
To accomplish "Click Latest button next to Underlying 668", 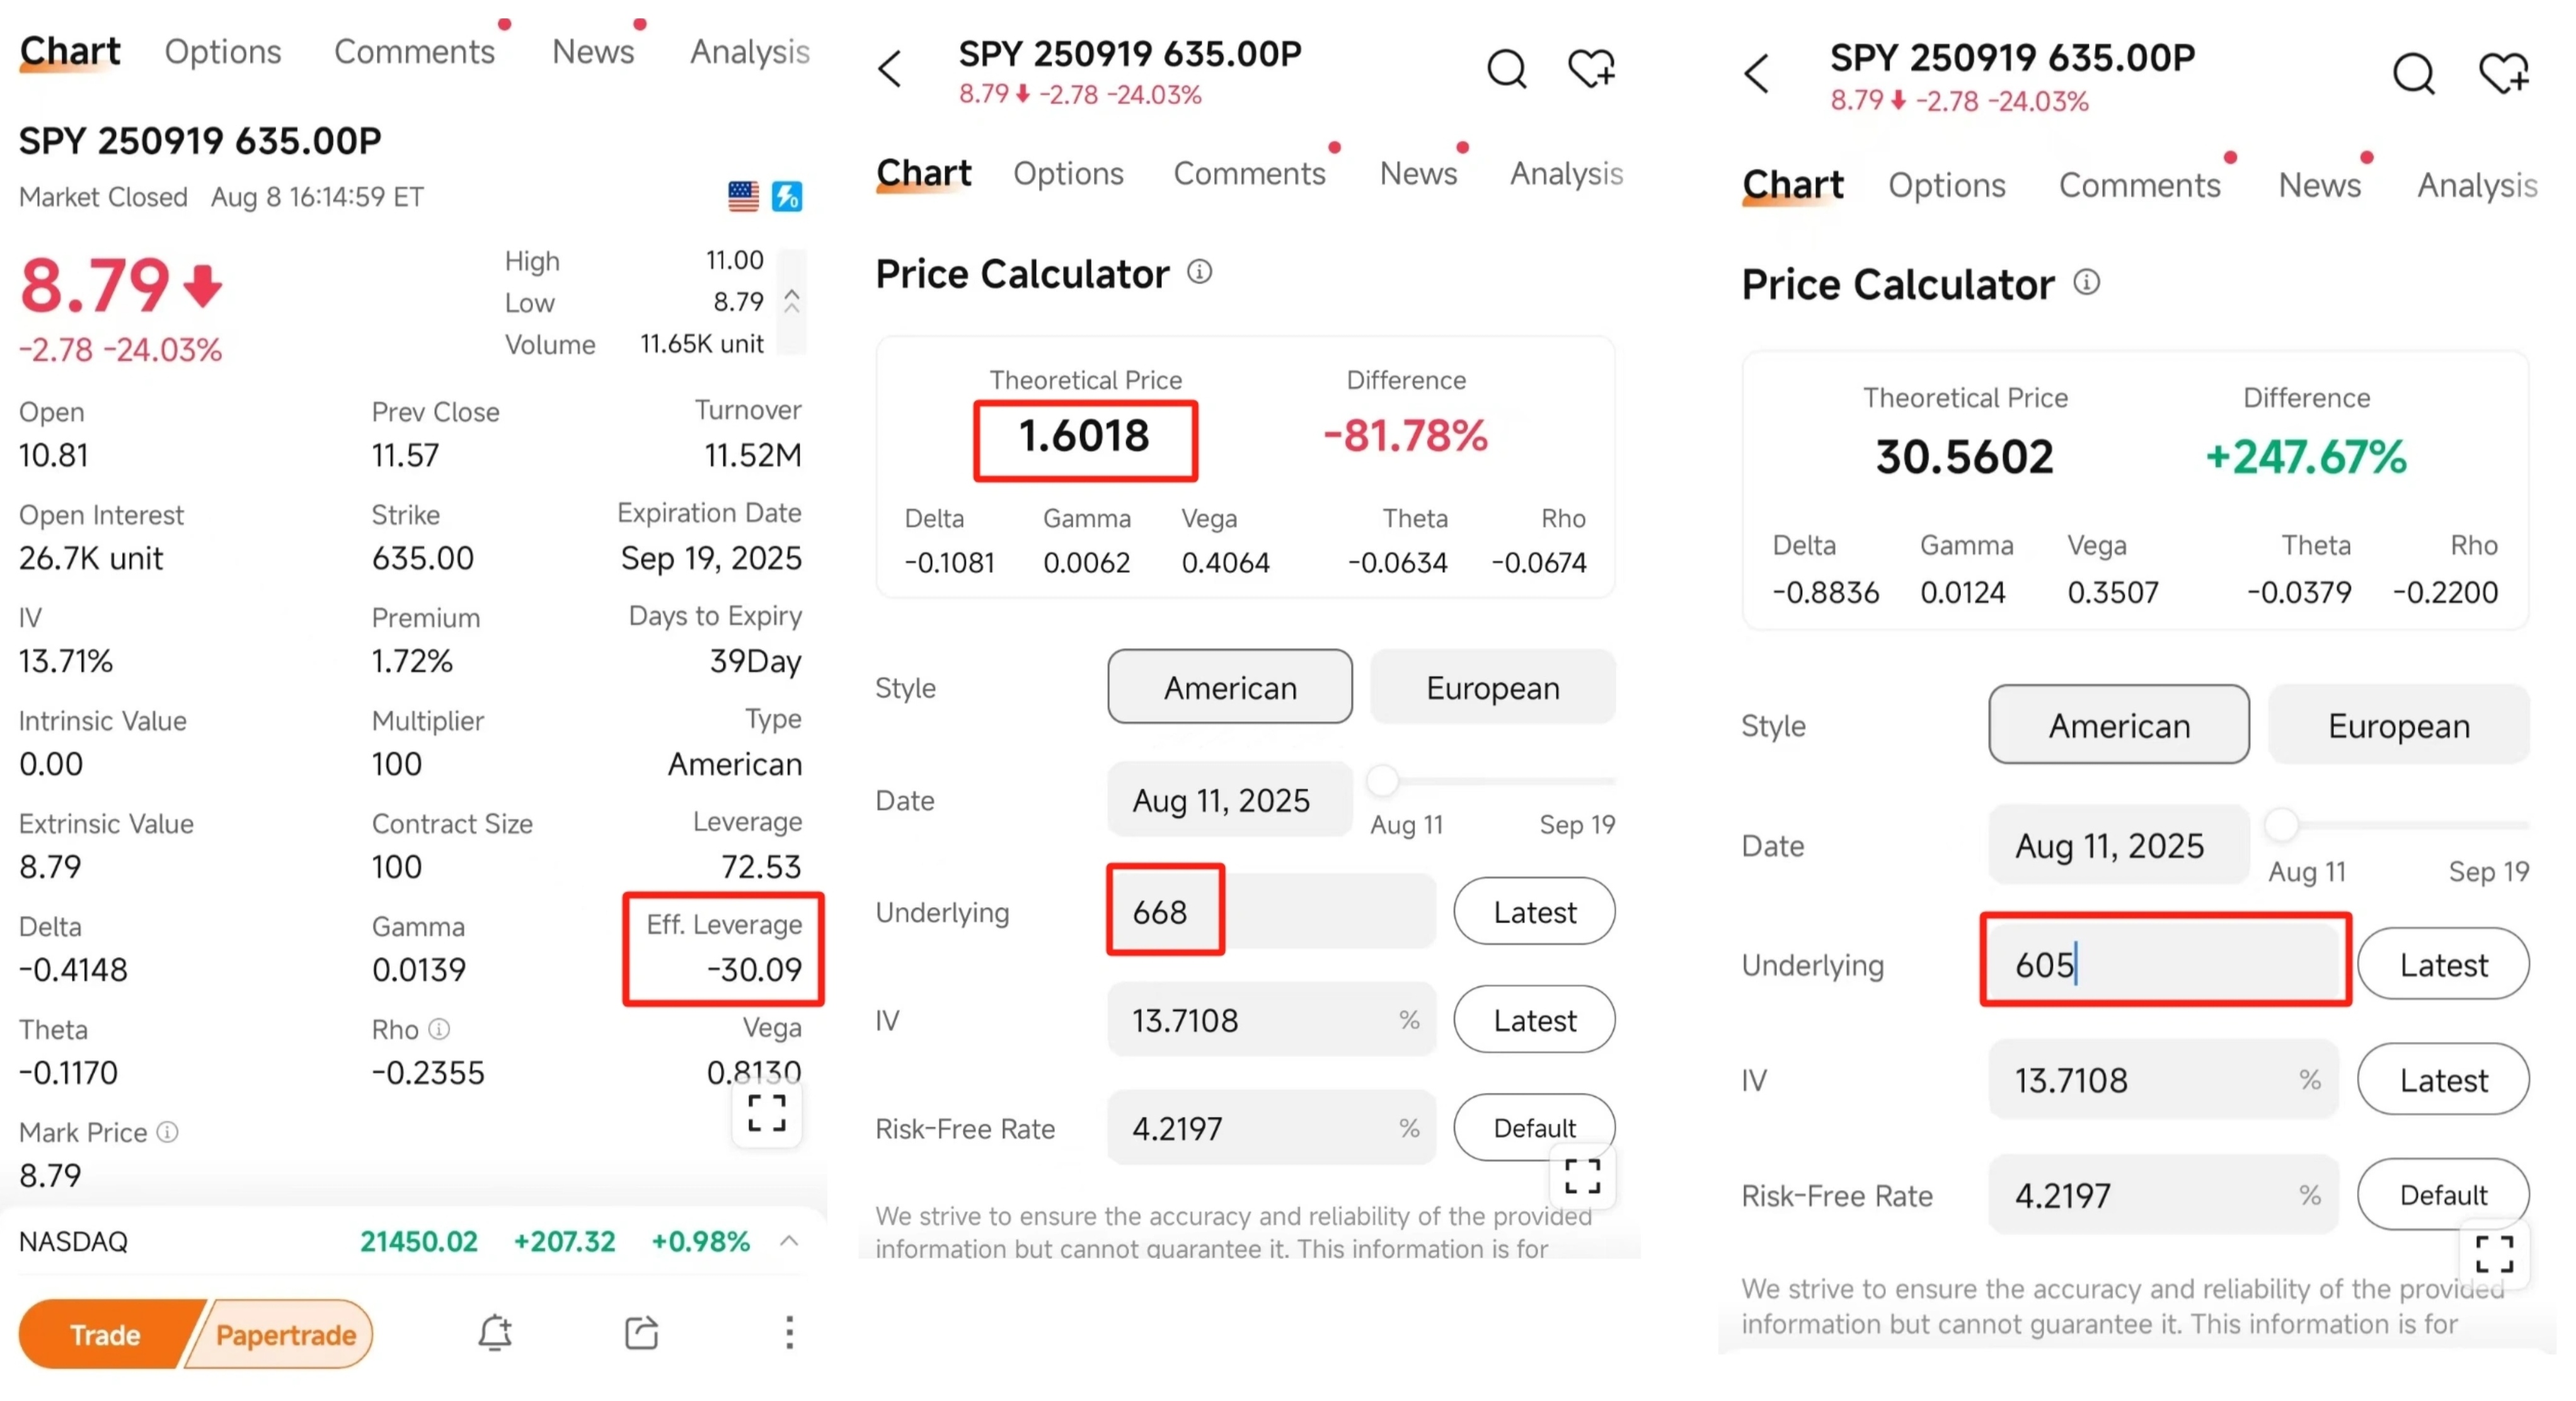I will 1533,912.
